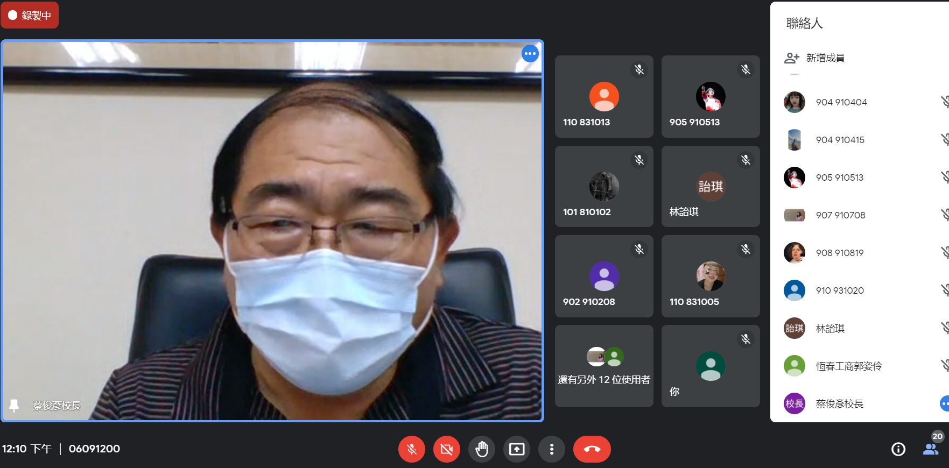Viewport: 949px width, 468px height.
Task: Toggle the camera off button
Action: point(447,449)
